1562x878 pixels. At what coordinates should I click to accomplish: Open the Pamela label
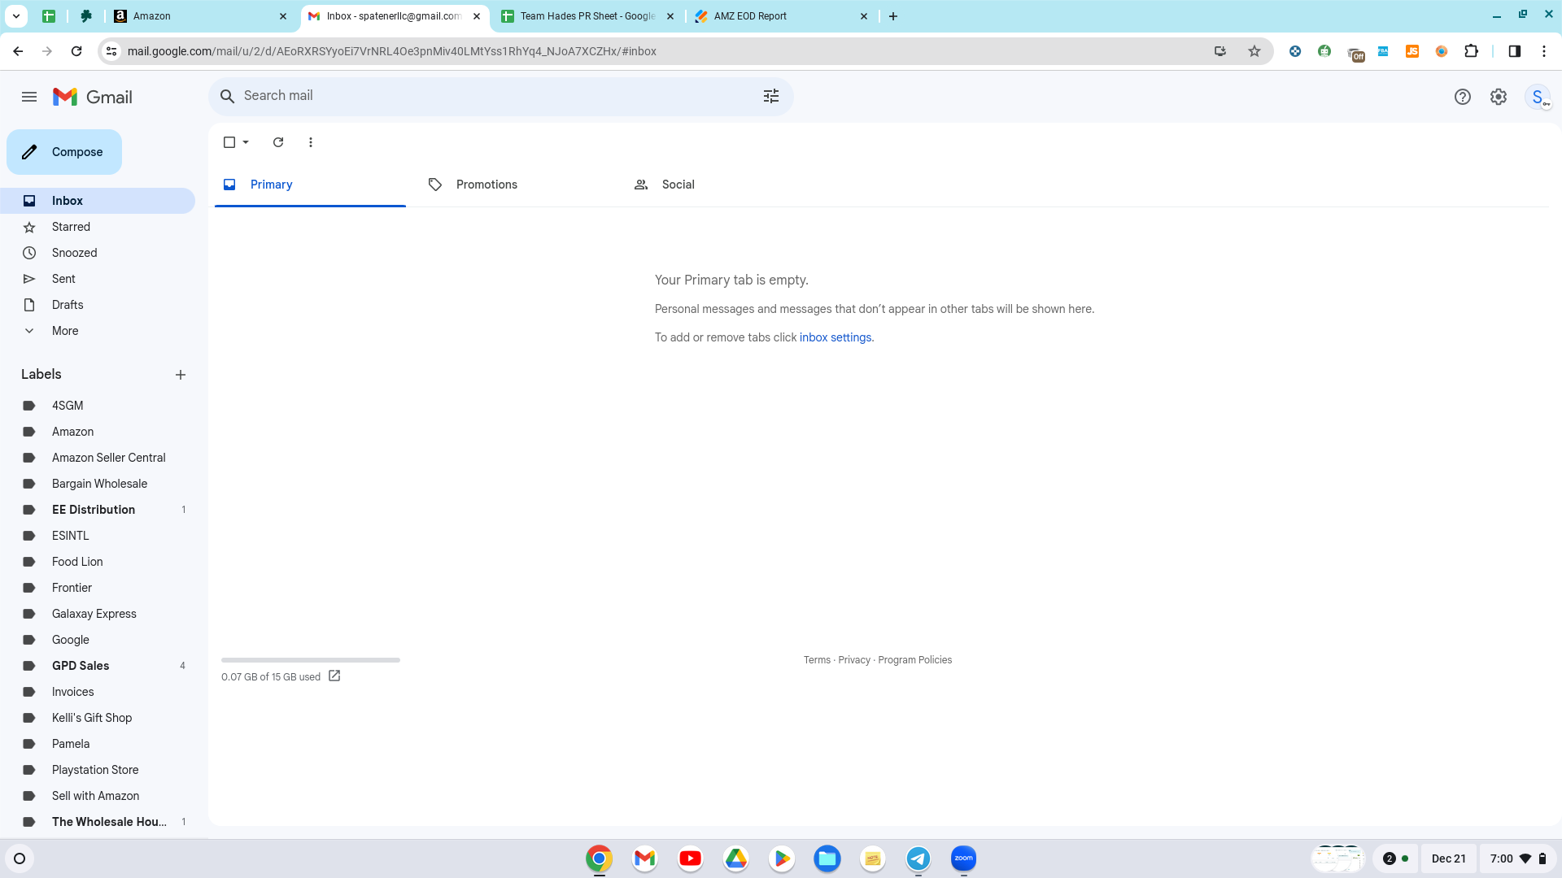tap(98, 744)
